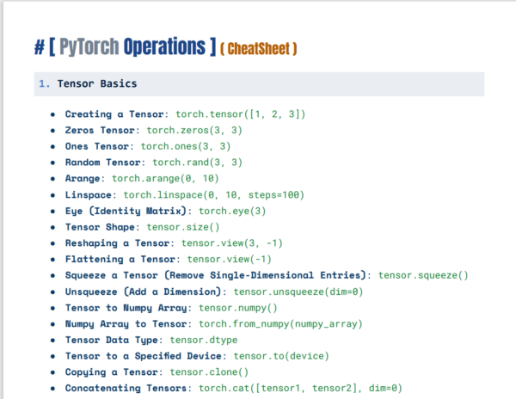The height and width of the screenshot is (399, 516).
Task: Click the code 'torch.cat([tensor1, tensor2], dim=0)'
Action: point(300,389)
